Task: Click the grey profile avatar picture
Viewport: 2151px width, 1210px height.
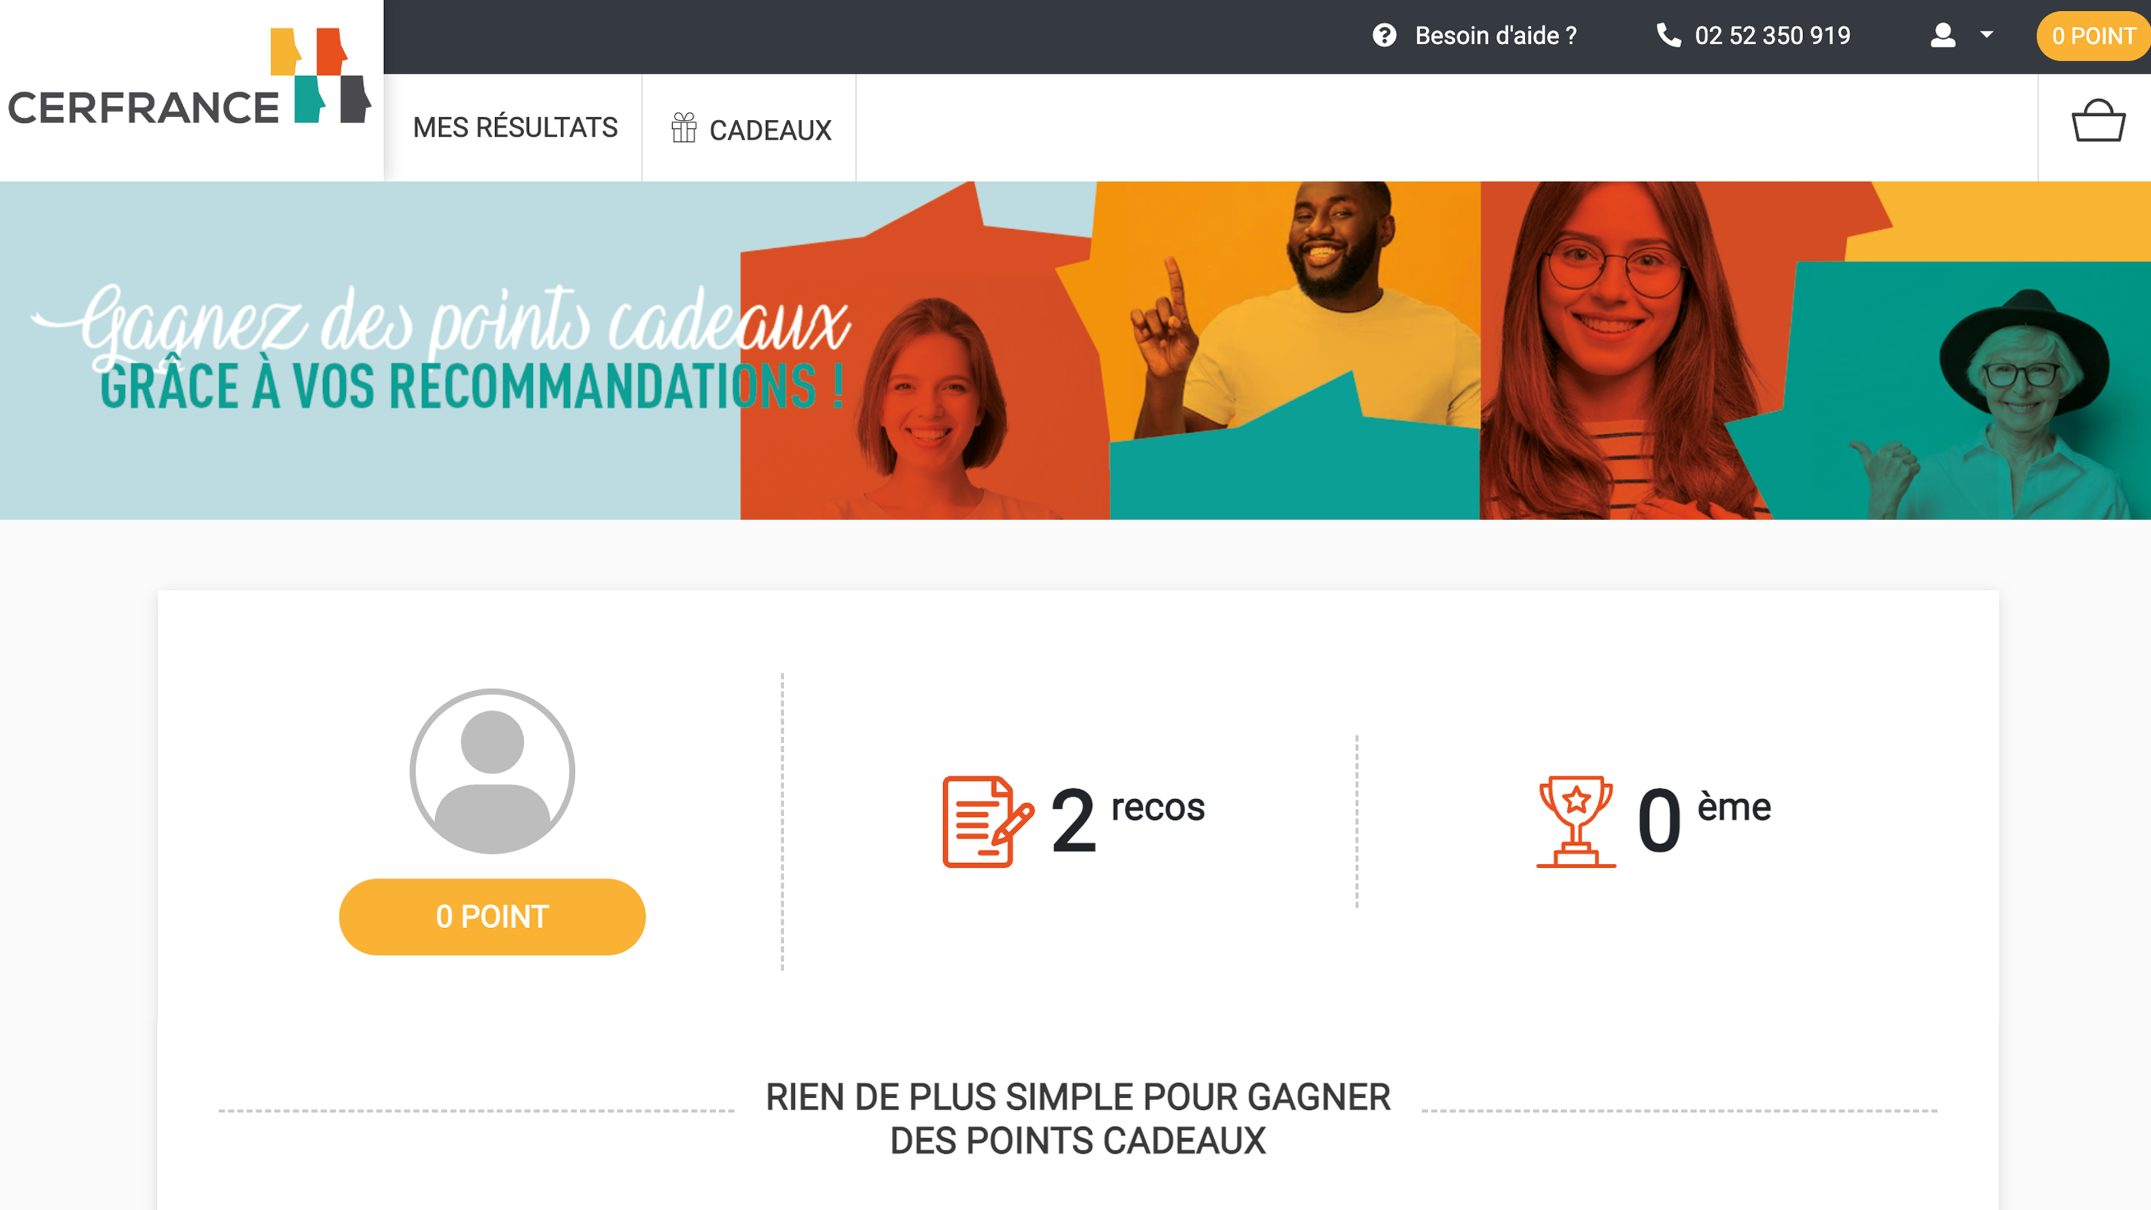Action: (492, 771)
